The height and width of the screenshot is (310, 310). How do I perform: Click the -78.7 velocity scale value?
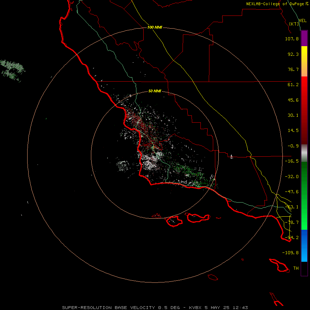292,223
